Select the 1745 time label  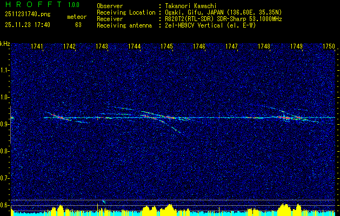click(167, 46)
